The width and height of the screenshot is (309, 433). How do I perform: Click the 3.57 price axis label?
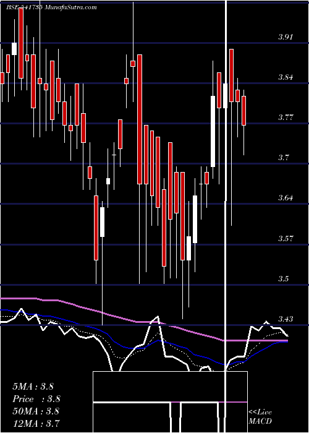(x=286, y=238)
